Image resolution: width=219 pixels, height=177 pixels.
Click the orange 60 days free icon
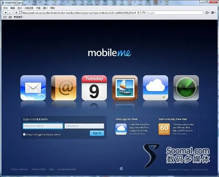tap(164, 129)
